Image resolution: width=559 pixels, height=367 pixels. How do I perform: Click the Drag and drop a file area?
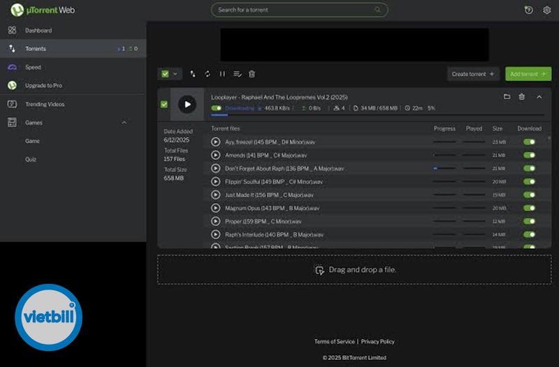coord(354,269)
